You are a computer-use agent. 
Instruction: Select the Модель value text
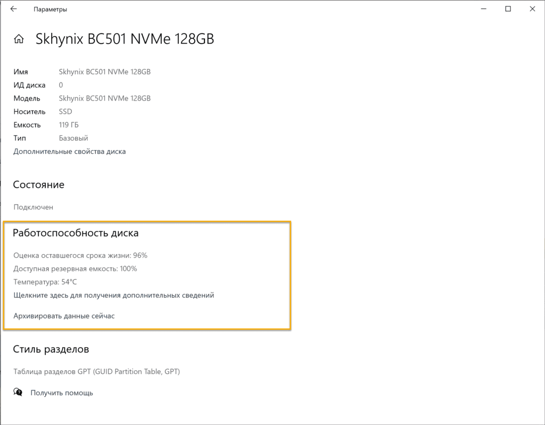tap(105, 98)
